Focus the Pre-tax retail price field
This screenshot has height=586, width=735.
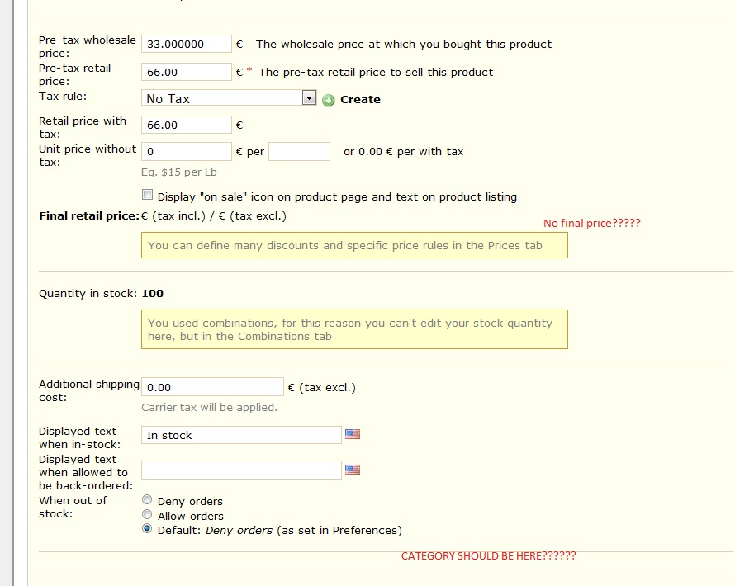(x=187, y=72)
